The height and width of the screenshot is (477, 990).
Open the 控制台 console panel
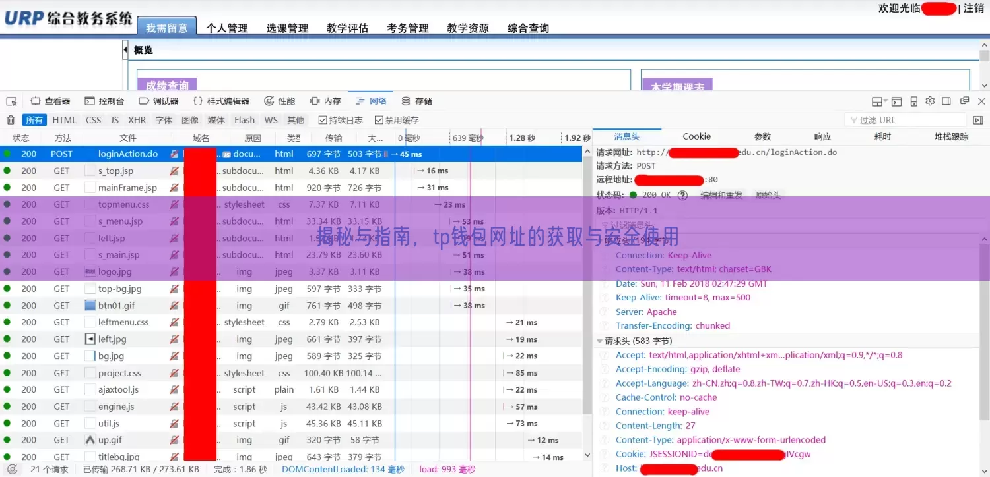[105, 101]
